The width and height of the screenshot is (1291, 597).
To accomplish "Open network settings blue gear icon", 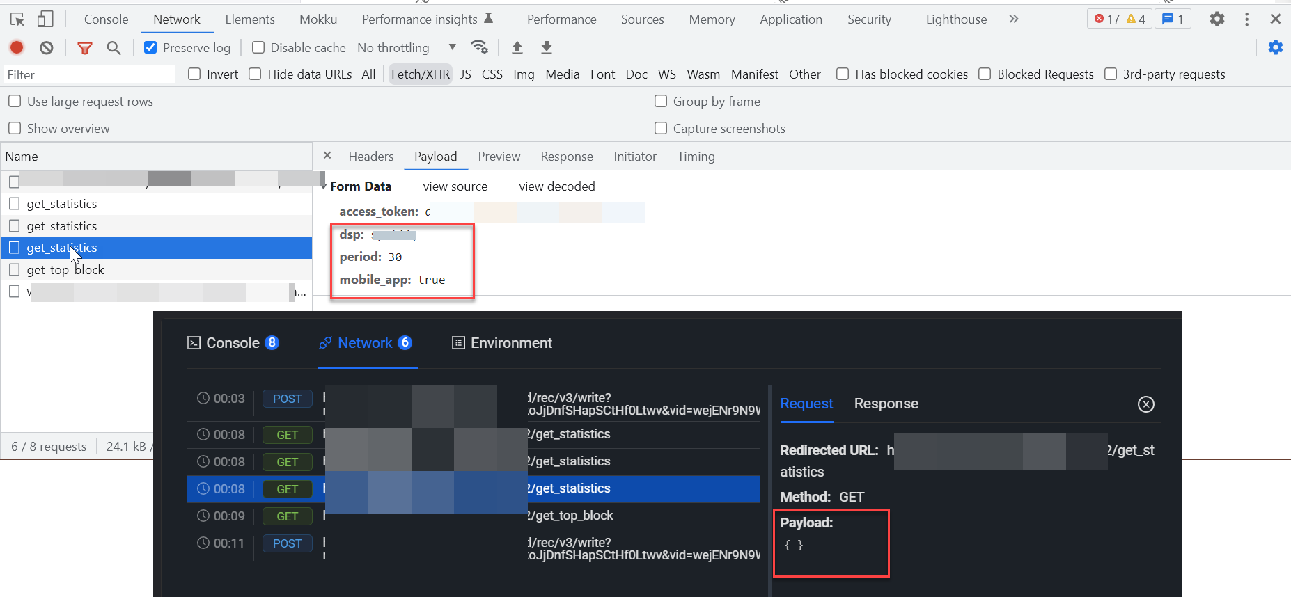I will tap(1276, 47).
